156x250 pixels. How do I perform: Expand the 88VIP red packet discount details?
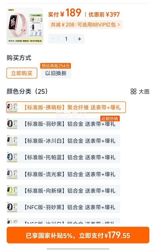click(85, 25)
